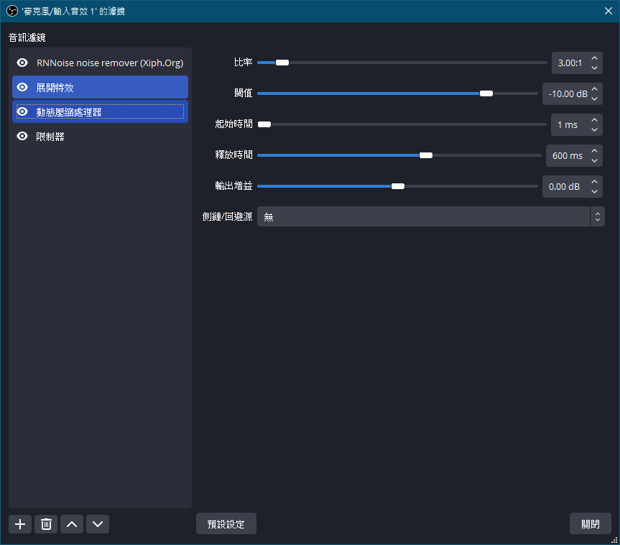
Task: Select the 動態壓縮處理器 filter row
Action: (x=100, y=111)
